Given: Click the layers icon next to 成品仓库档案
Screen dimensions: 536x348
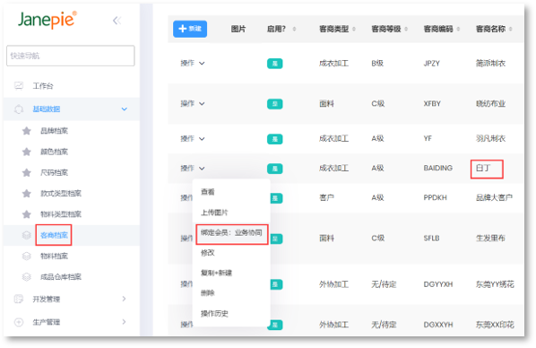Looking at the screenshot, I should [x=27, y=277].
